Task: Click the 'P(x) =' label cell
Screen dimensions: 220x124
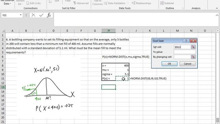Action: [109, 79]
